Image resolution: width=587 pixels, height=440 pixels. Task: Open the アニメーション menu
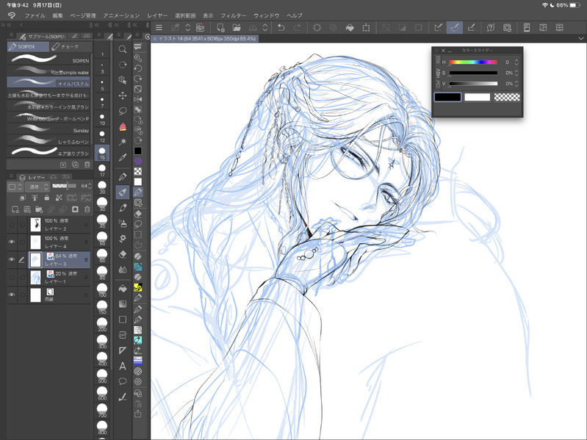pos(121,15)
